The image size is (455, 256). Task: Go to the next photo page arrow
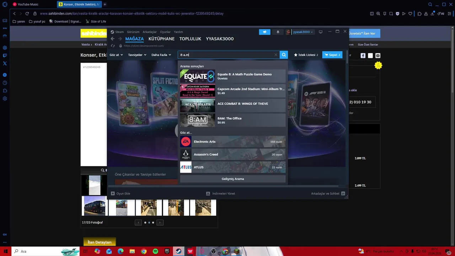pyautogui.click(x=160, y=223)
